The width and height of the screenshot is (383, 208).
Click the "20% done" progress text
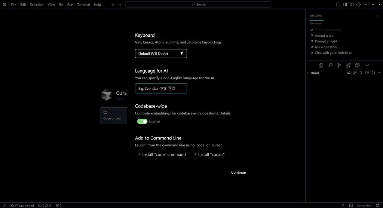coord(315,24)
